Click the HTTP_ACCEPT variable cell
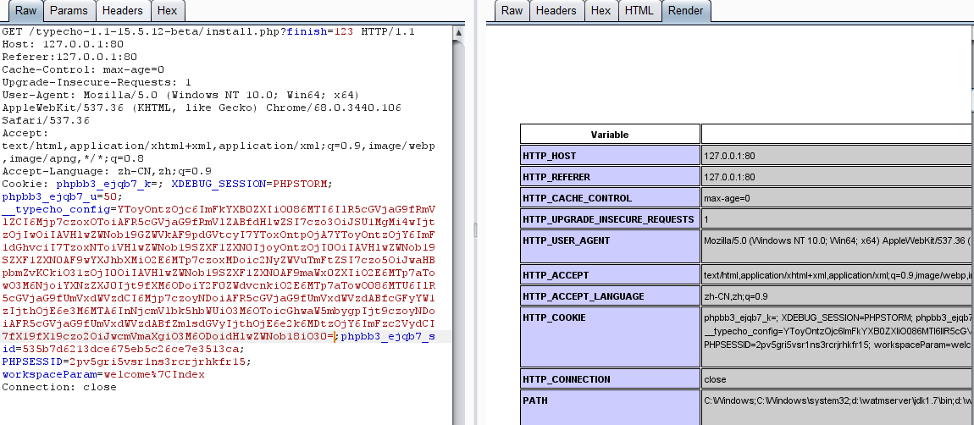The width and height of the screenshot is (974, 425). [x=609, y=274]
